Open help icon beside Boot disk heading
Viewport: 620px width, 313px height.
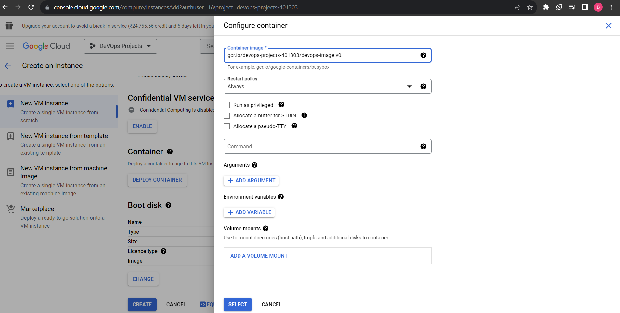(168, 205)
